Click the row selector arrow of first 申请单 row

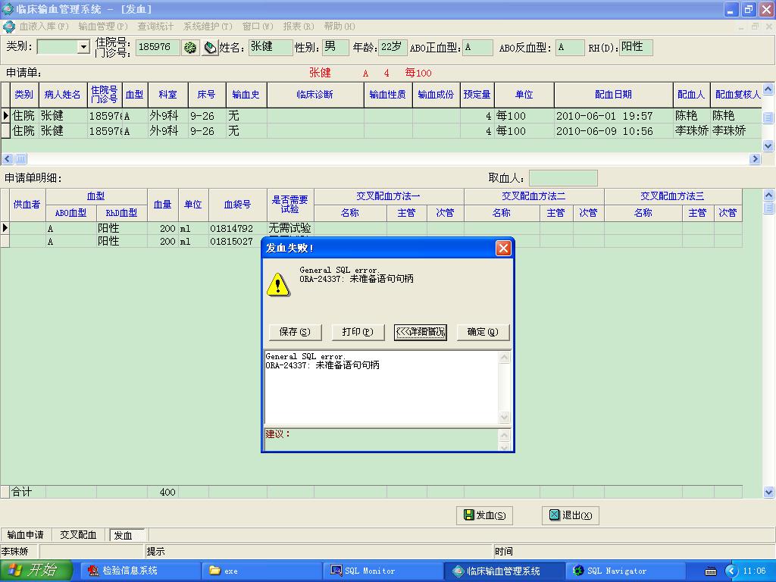[x=5, y=116]
